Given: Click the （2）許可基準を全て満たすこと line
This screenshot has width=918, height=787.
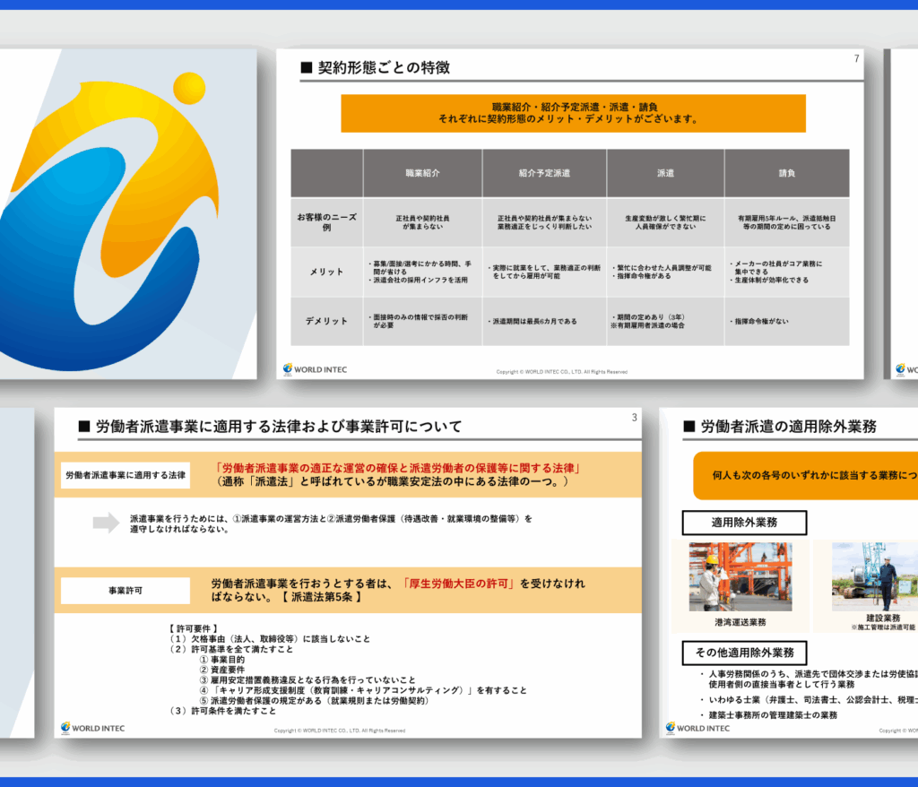Looking at the screenshot, I should [230, 649].
